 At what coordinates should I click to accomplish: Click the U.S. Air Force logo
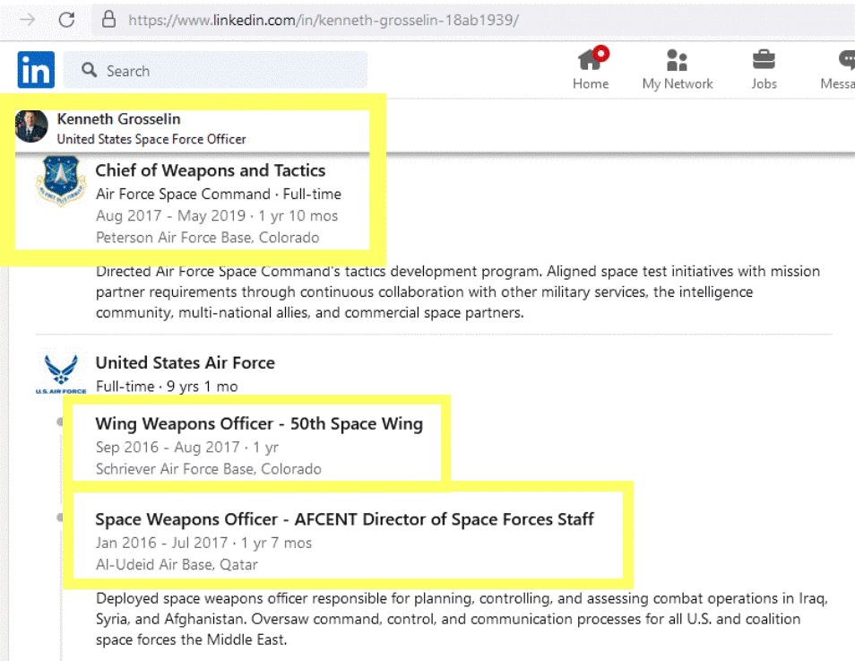coord(61,373)
